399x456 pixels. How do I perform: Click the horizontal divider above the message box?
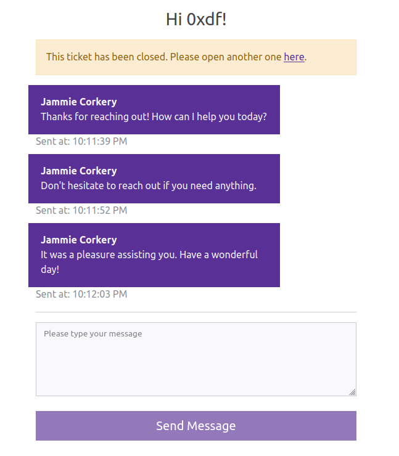coord(195,312)
